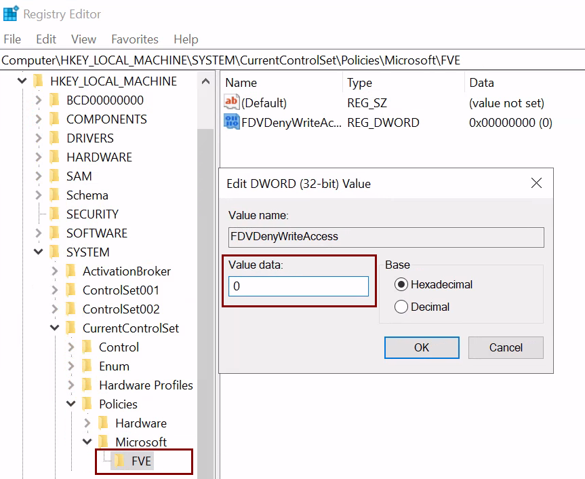Open the View menu
The image size is (585, 479).
tap(83, 39)
